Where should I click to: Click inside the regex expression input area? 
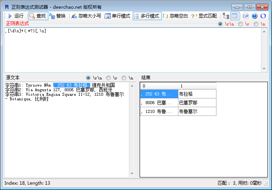133,49
